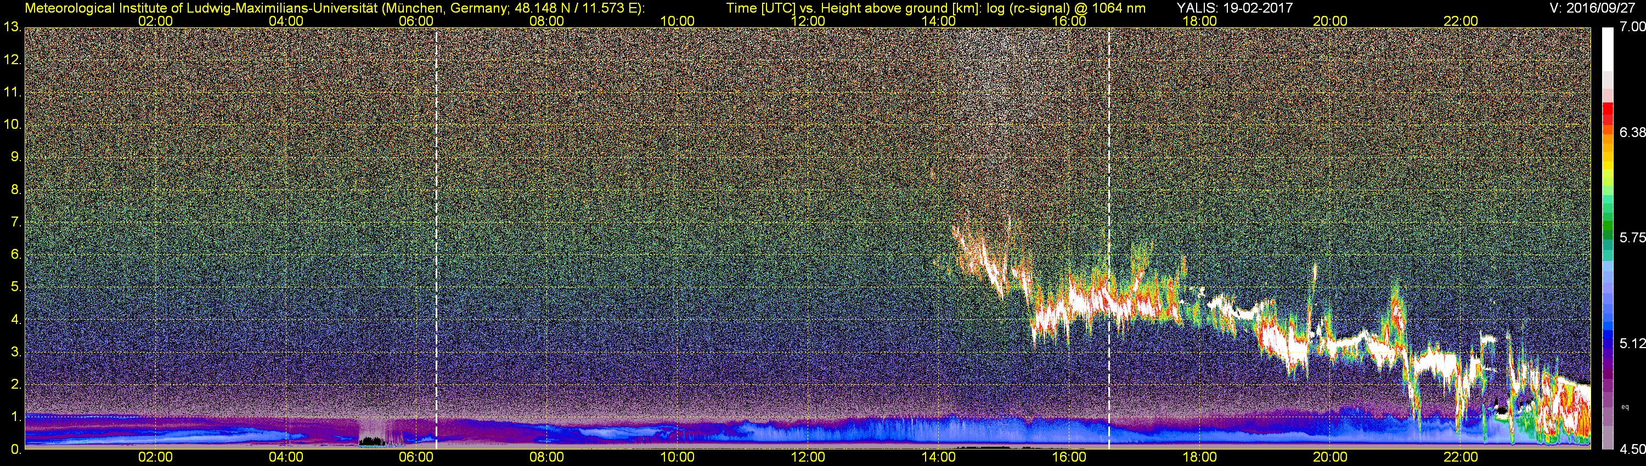Select the 1 km height axis label
The image size is (1646, 466).
pyautogui.click(x=16, y=416)
